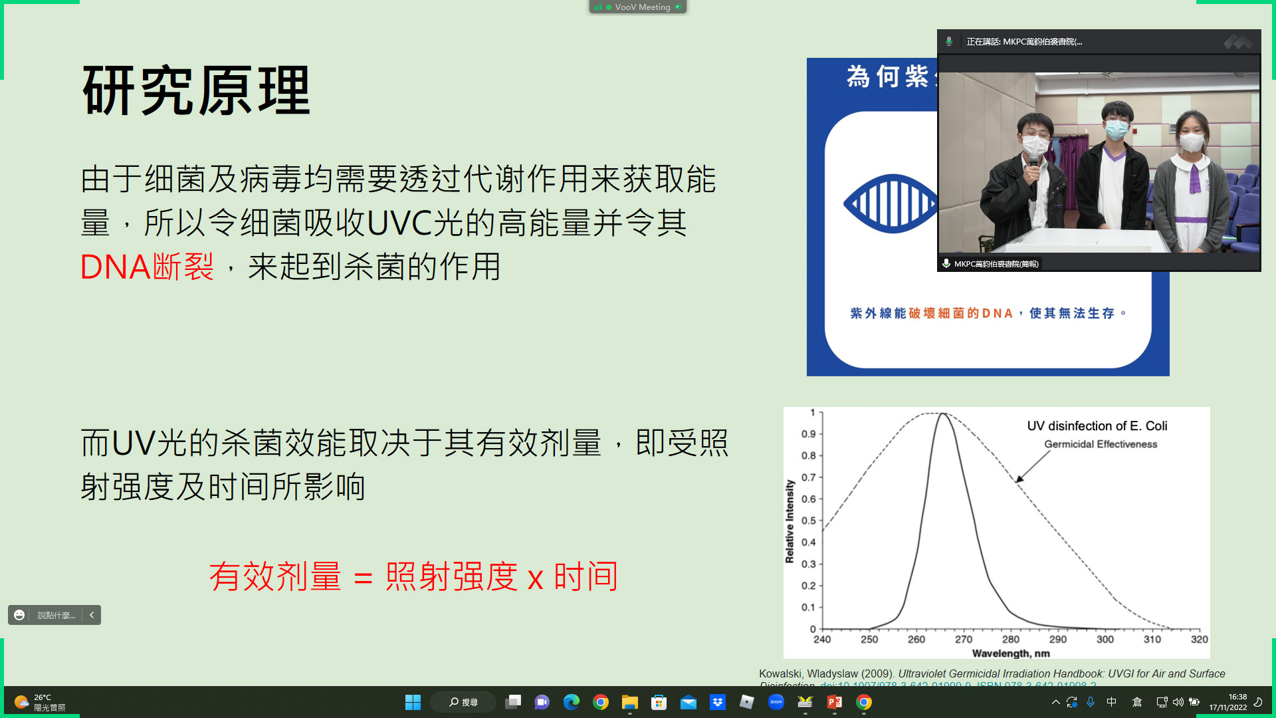Click the red text DNA断裂
The width and height of the screenshot is (1276, 718).
pos(147,267)
